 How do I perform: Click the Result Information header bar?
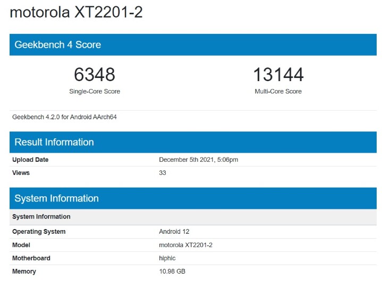point(193,142)
